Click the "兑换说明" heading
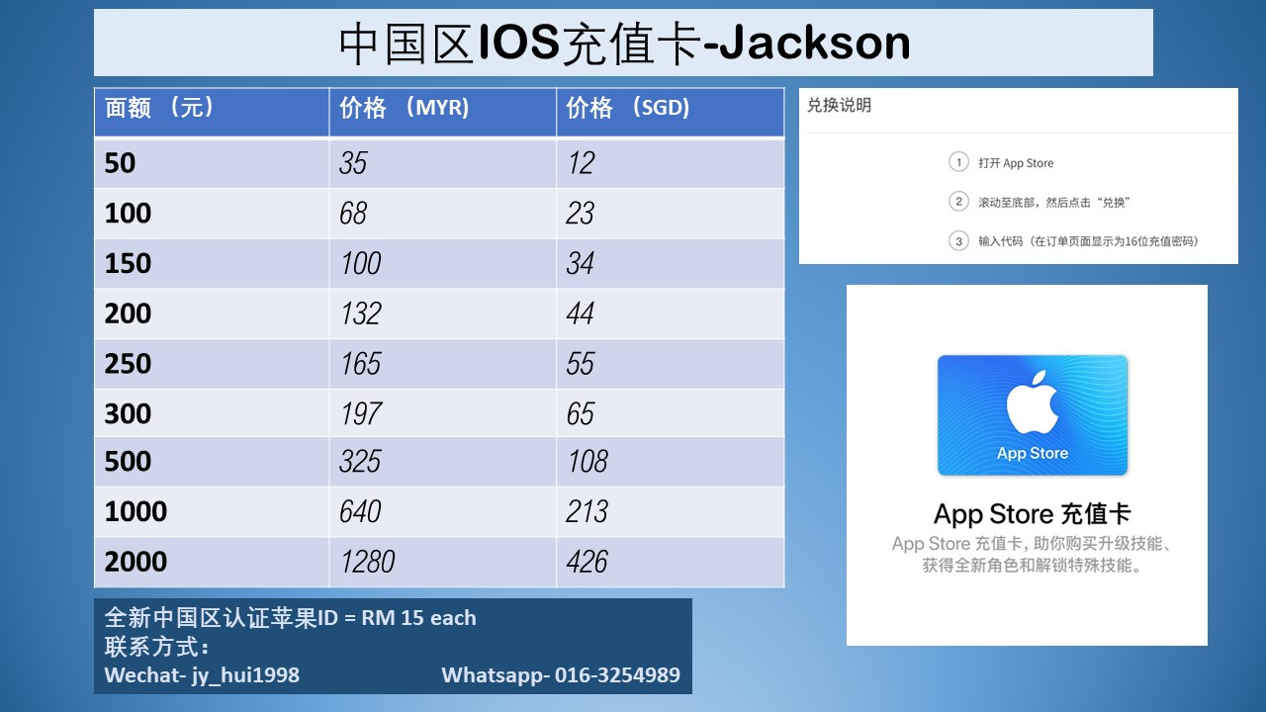 [x=839, y=105]
